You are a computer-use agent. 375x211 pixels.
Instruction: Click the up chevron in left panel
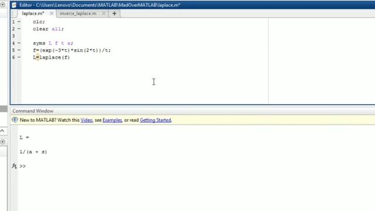pyautogui.click(x=2, y=131)
